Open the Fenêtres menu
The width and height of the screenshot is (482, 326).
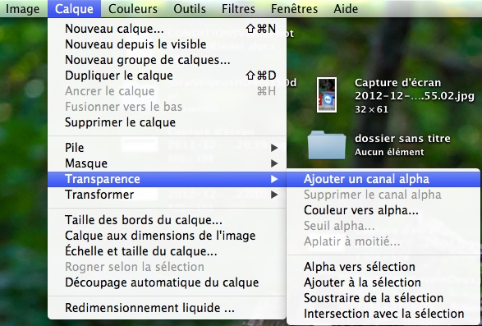coord(295,8)
